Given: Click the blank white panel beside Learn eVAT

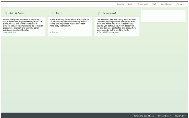Looking at the screenshot, I should (163, 16).
